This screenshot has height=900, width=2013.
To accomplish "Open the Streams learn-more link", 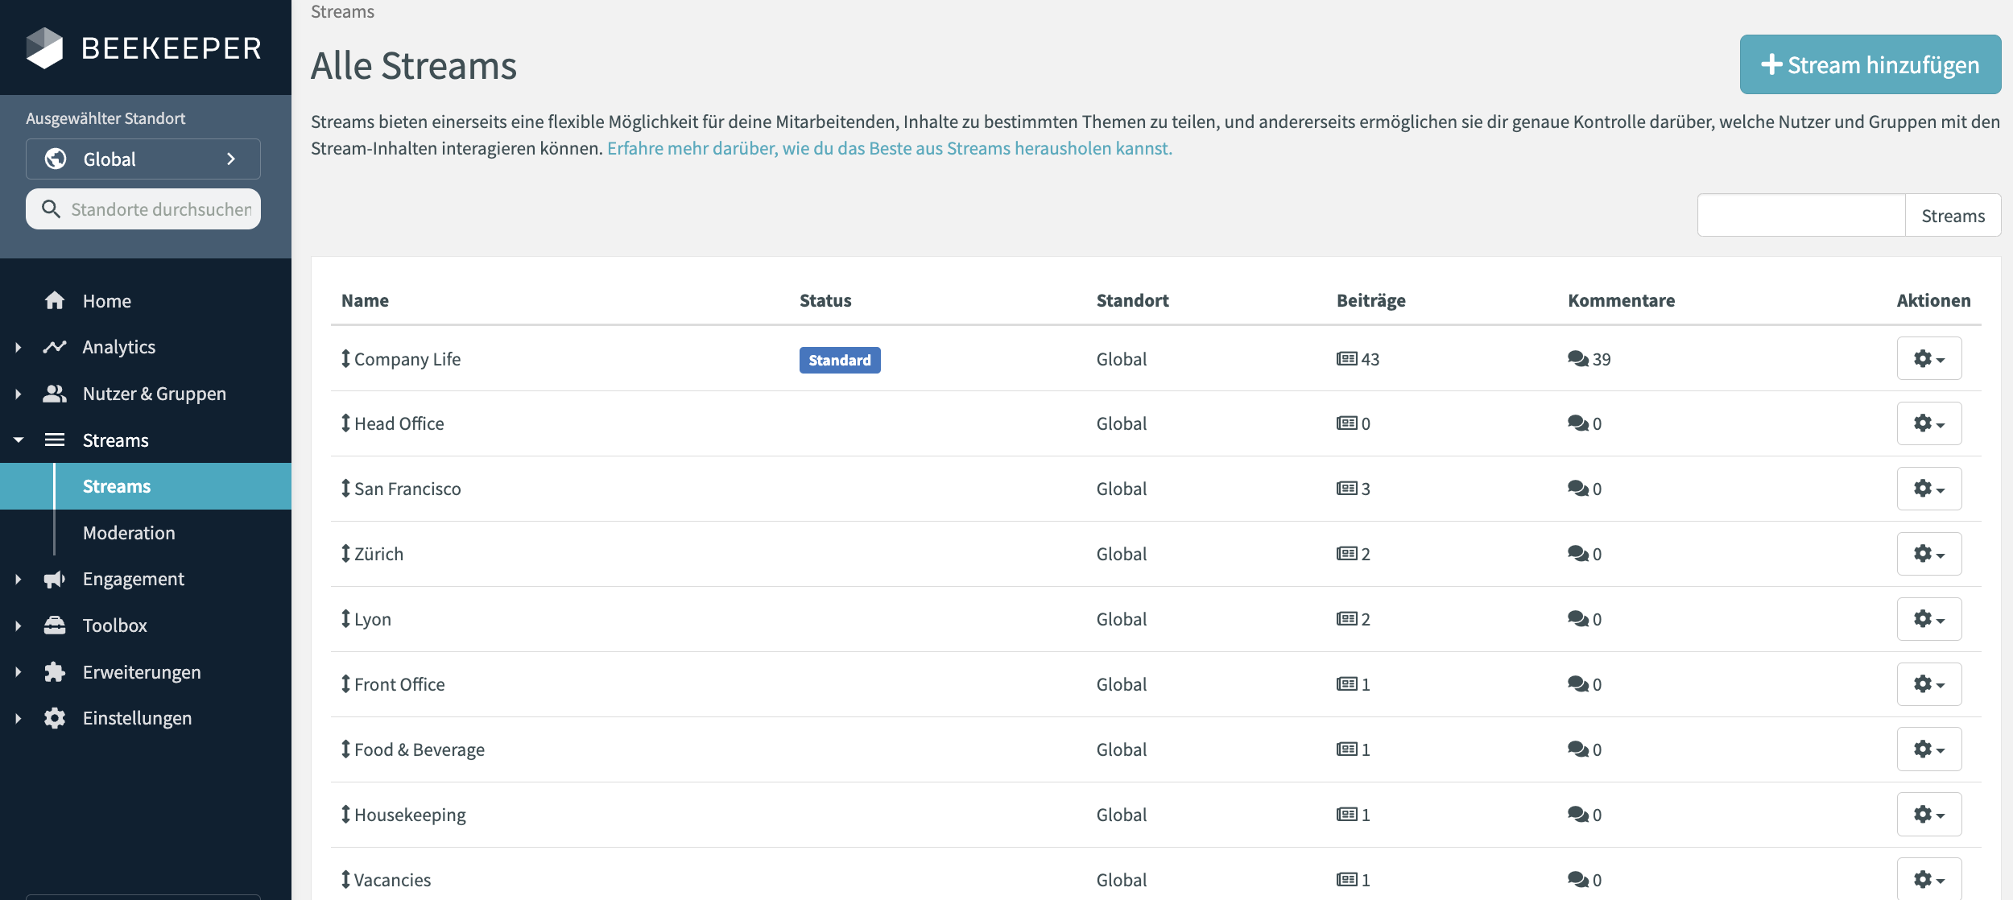I will tap(891, 148).
